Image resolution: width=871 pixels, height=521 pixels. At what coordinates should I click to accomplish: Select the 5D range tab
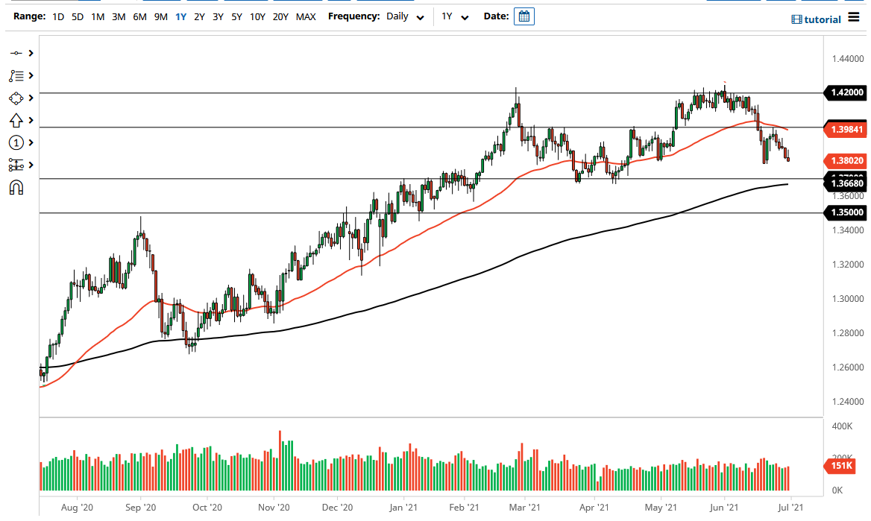coord(77,16)
